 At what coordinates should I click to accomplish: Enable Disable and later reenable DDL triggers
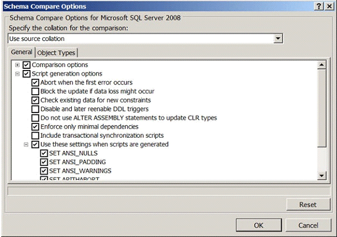pyautogui.click(x=35, y=109)
